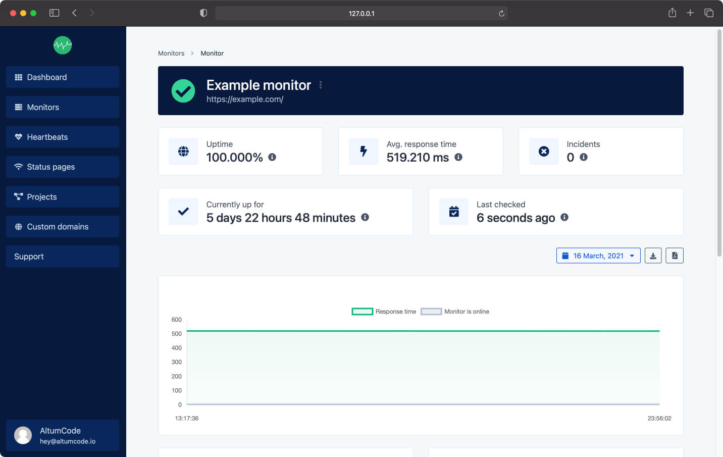Open the Dashboard menu item
Viewport: 723px width, 457px height.
pos(63,77)
